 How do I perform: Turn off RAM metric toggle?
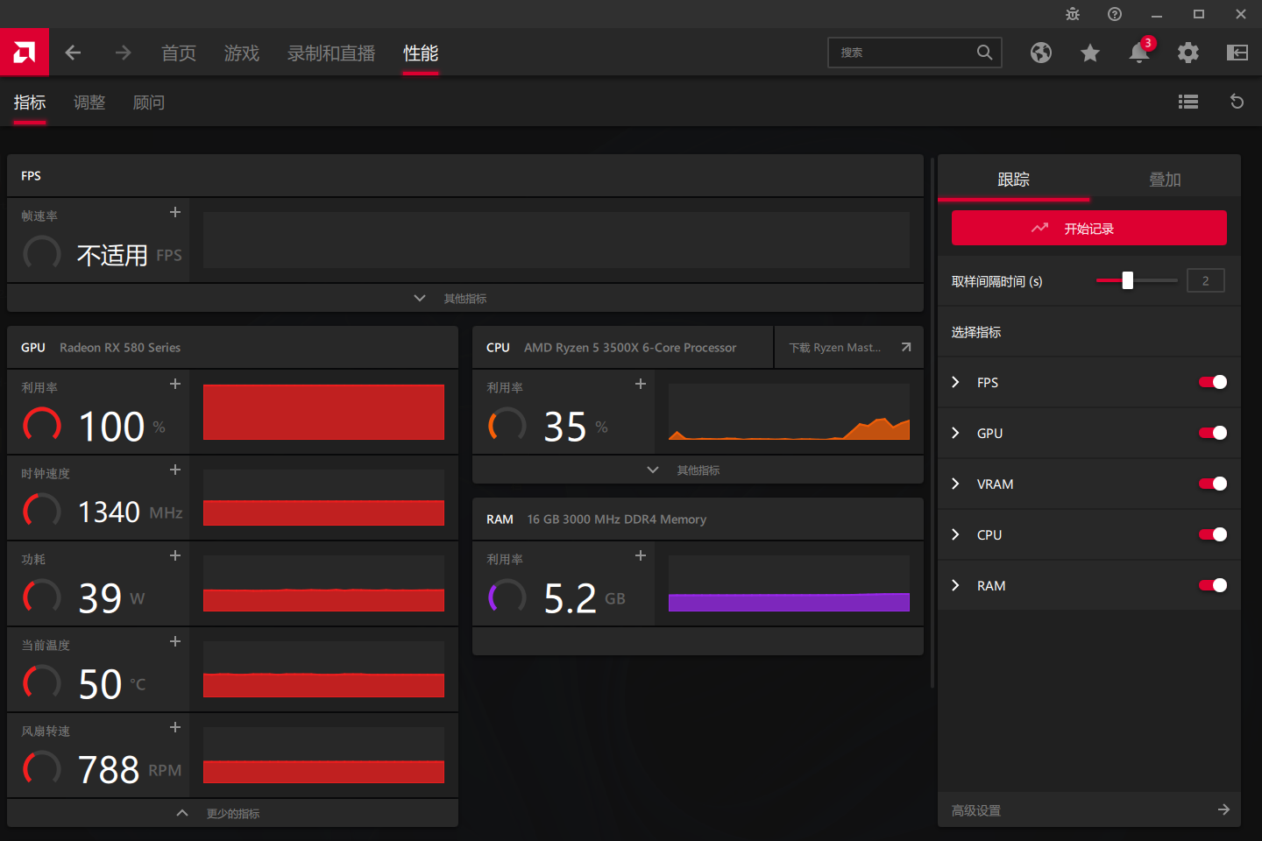(x=1213, y=585)
